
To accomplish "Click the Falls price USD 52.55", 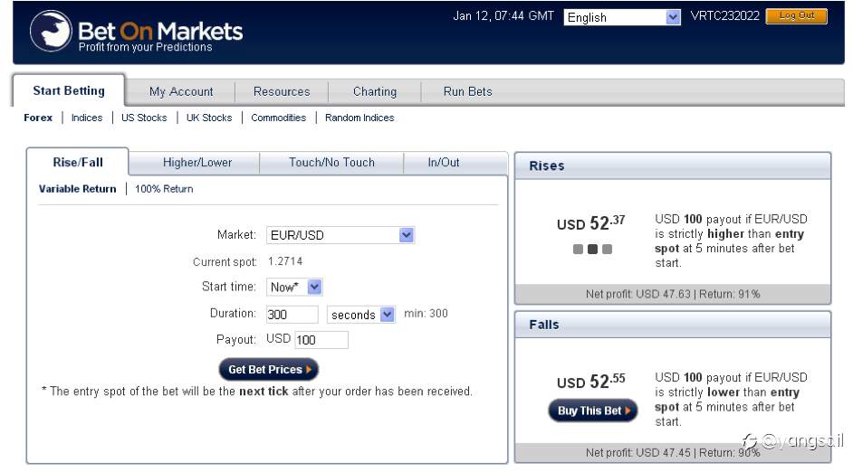I will click(590, 382).
